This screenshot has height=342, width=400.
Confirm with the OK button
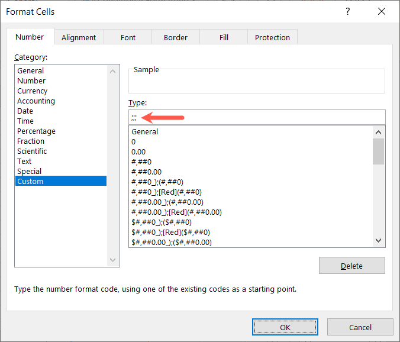pos(285,327)
